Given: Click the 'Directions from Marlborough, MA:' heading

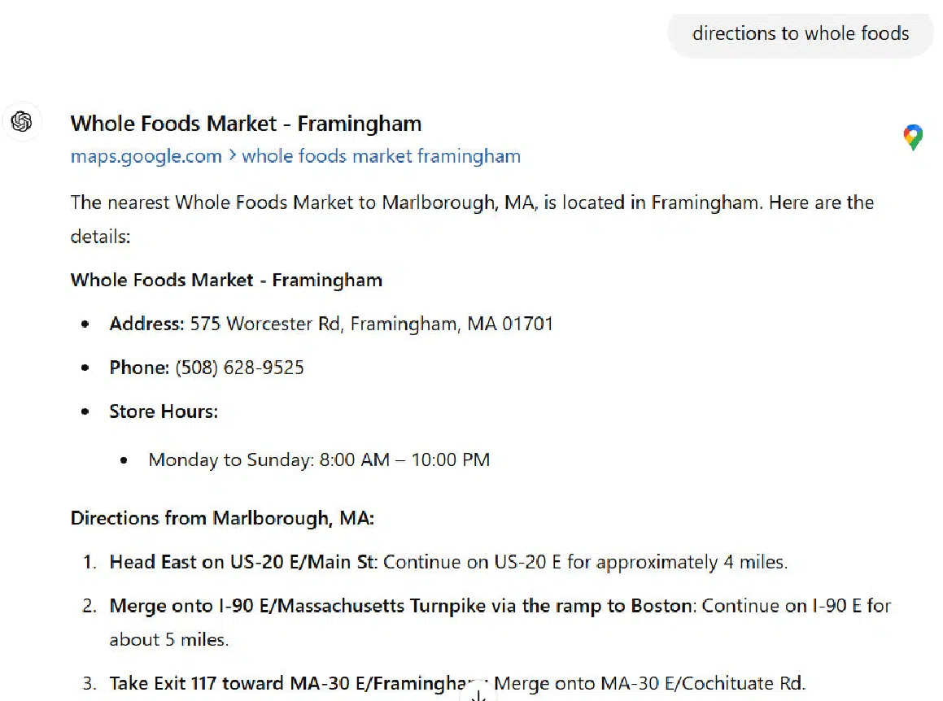Looking at the screenshot, I should pyautogui.click(x=222, y=518).
